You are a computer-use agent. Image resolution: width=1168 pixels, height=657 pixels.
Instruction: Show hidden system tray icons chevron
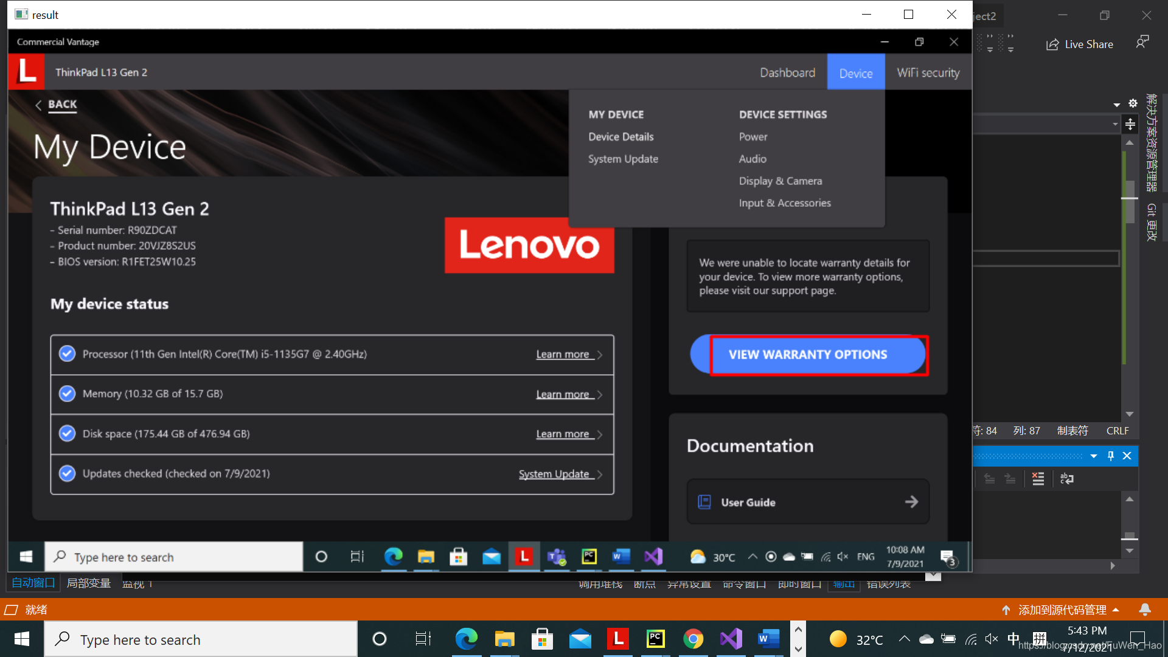(x=904, y=639)
